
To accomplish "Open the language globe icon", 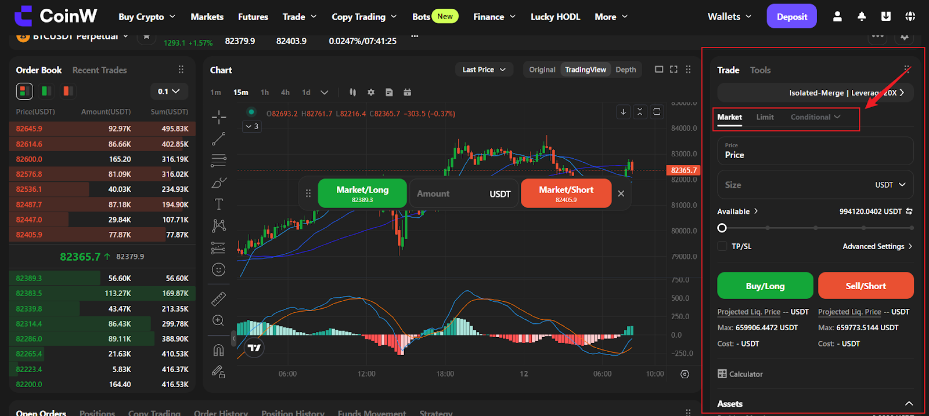I will point(910,17).
